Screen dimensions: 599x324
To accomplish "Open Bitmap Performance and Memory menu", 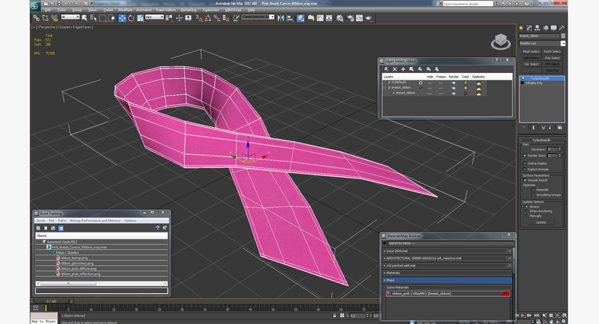I will coord(95,221).
